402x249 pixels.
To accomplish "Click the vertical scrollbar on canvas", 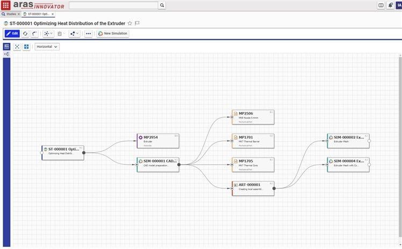I will click(400, 149).
